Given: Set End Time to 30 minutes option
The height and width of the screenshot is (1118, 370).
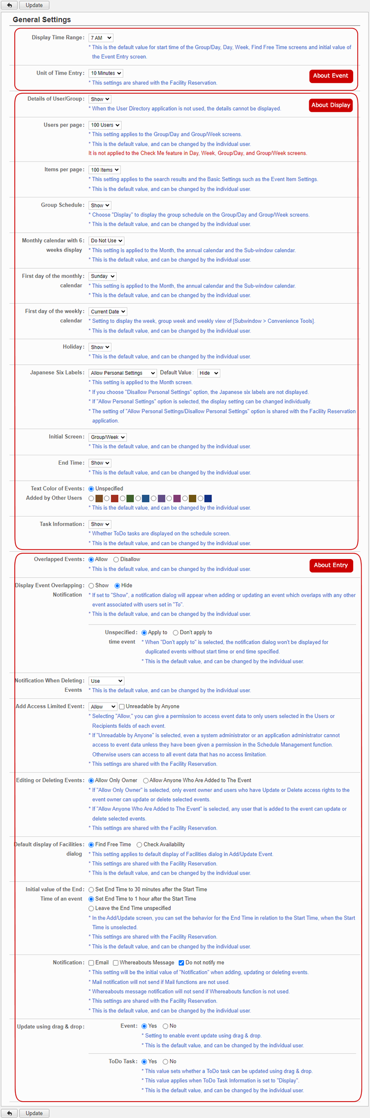Looking at the screenshot, I should tap(91, 890).
